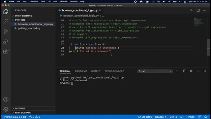This screenshot has height=119, width=211.
Task: Open the Edit menu
Action: 25,2
